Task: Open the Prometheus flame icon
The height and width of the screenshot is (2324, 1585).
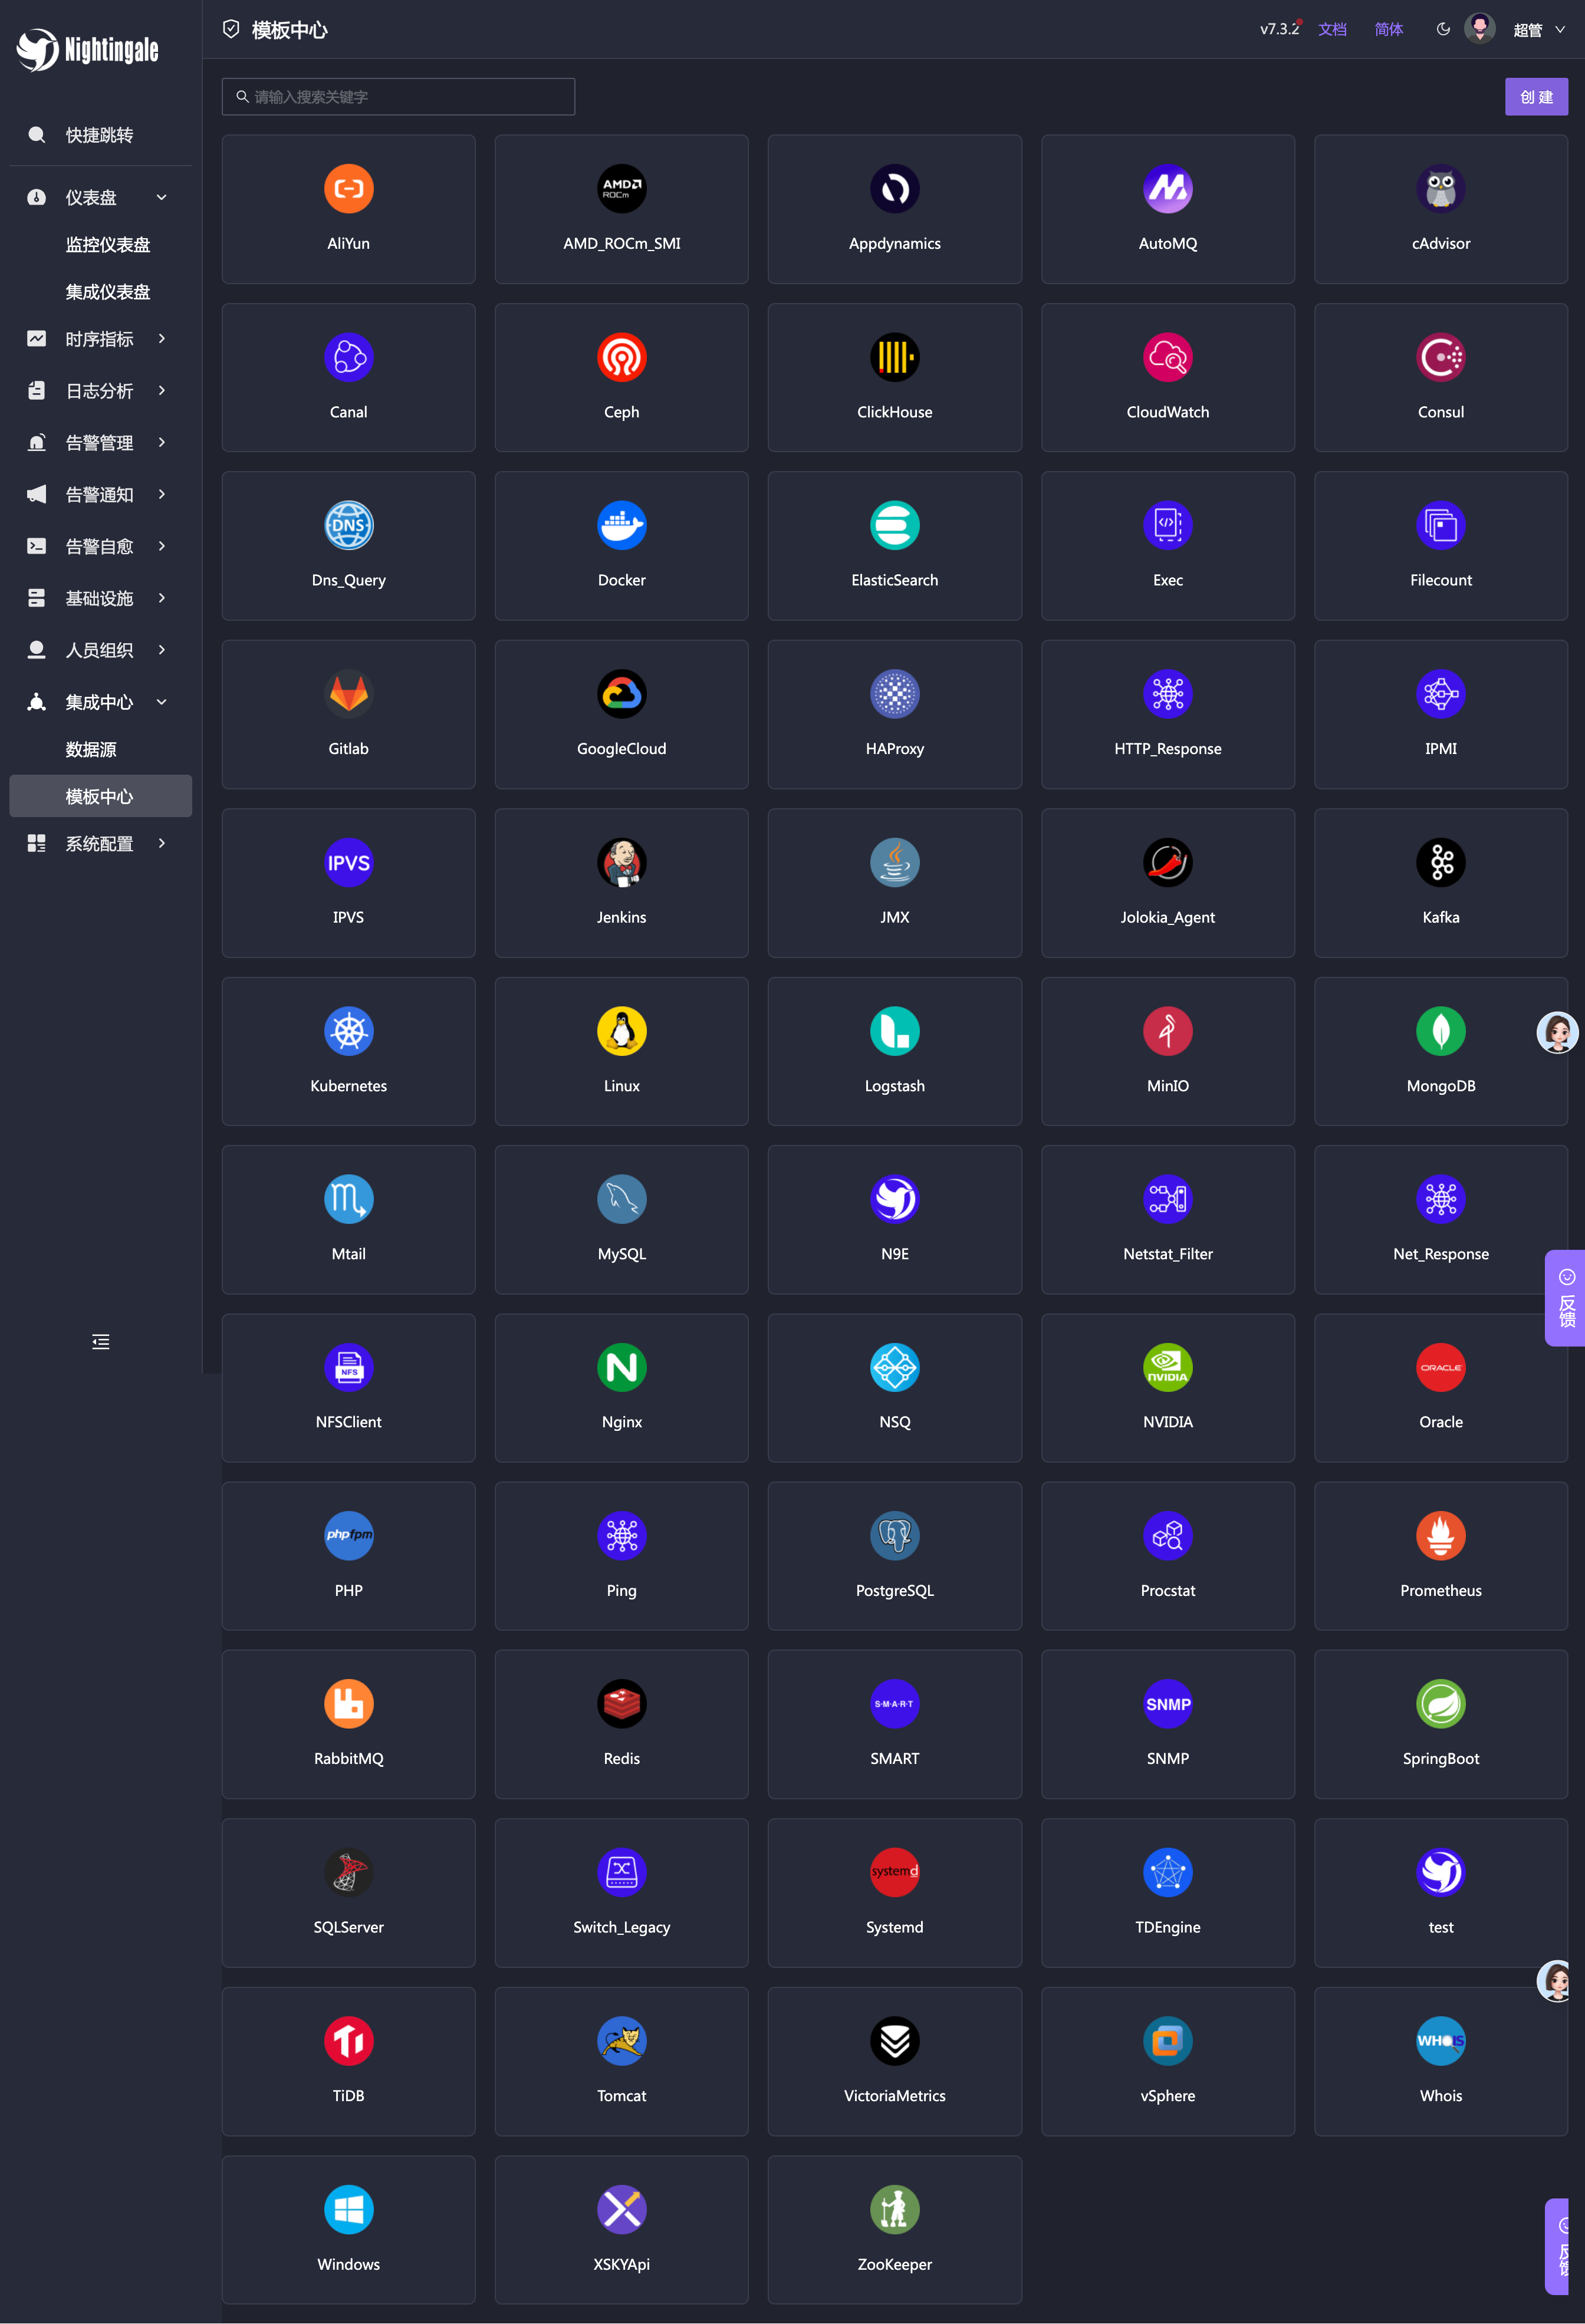Action: 1440,1535
